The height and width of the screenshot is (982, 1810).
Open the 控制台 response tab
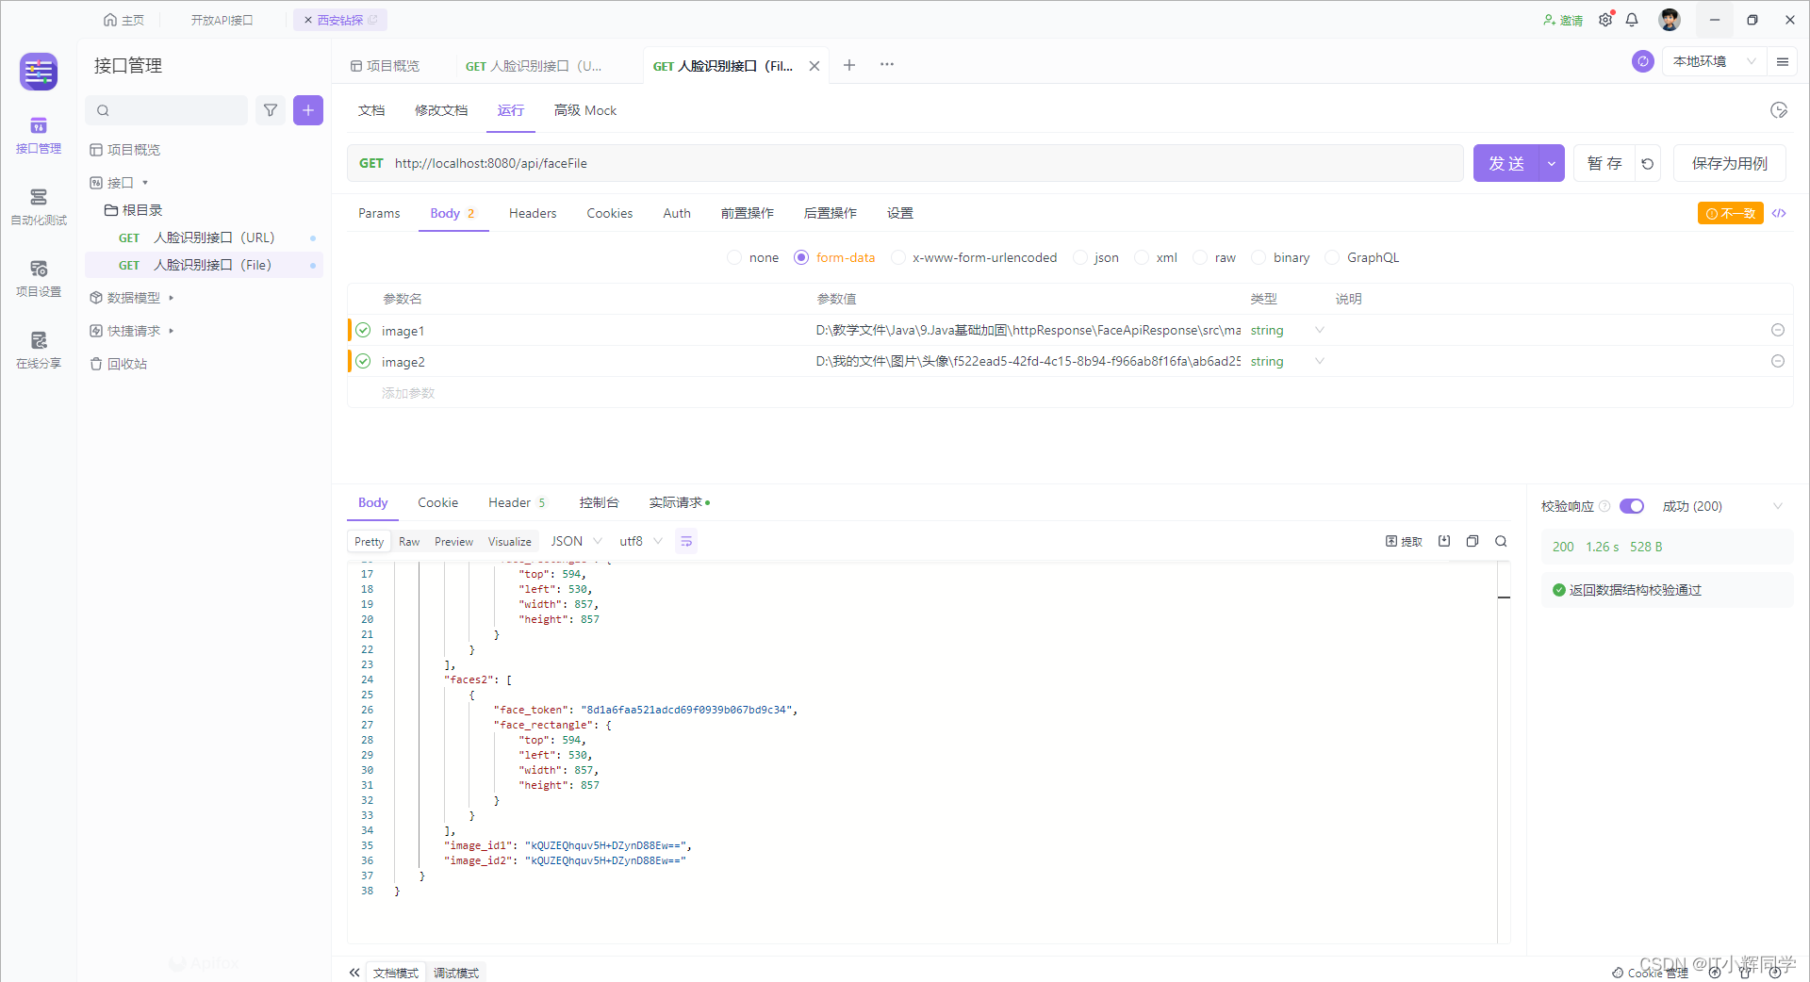(x=600, y=502)
